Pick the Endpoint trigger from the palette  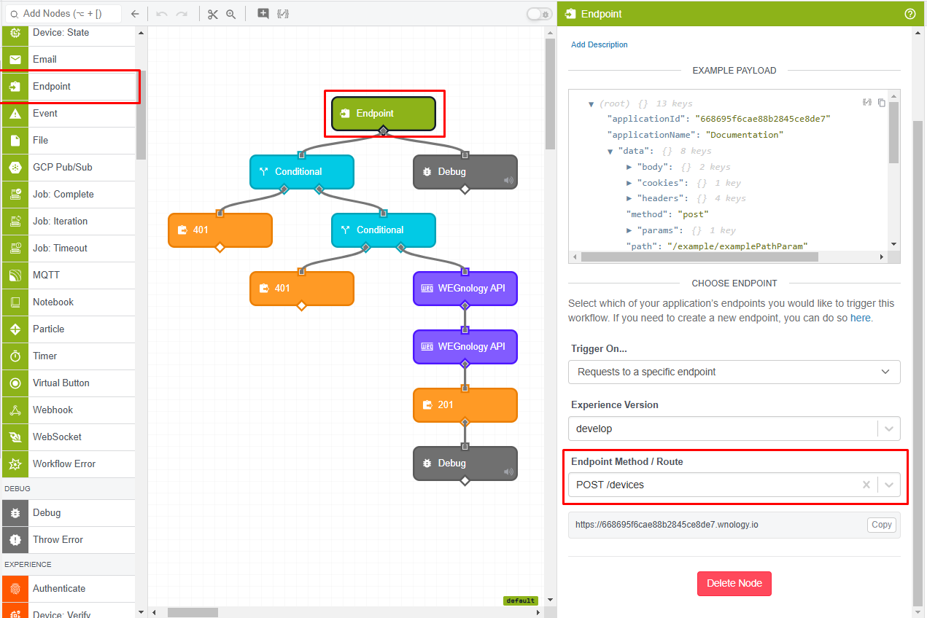coord(69,86)
